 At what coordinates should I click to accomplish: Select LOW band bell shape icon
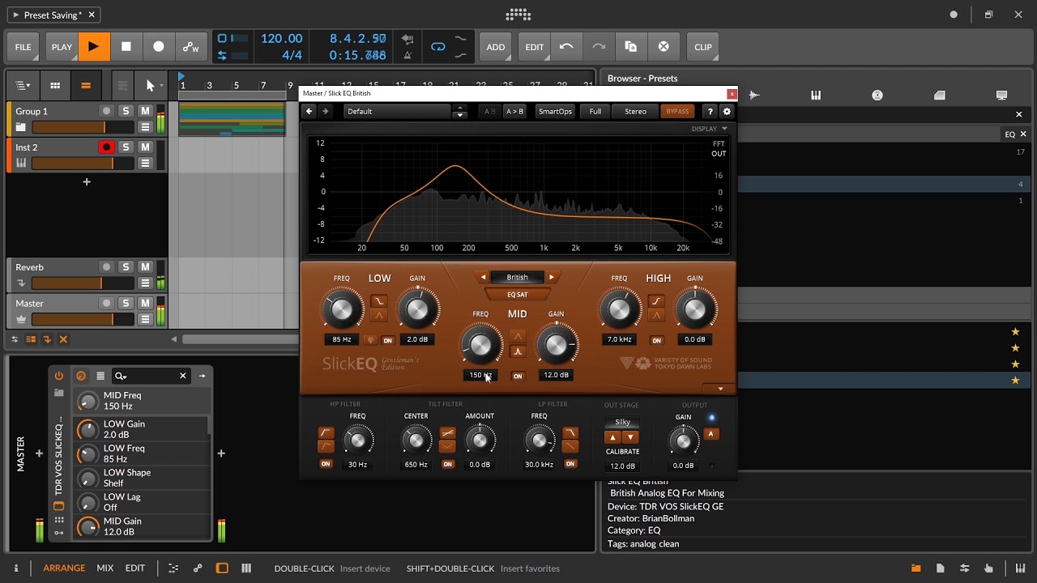(379, 316)
